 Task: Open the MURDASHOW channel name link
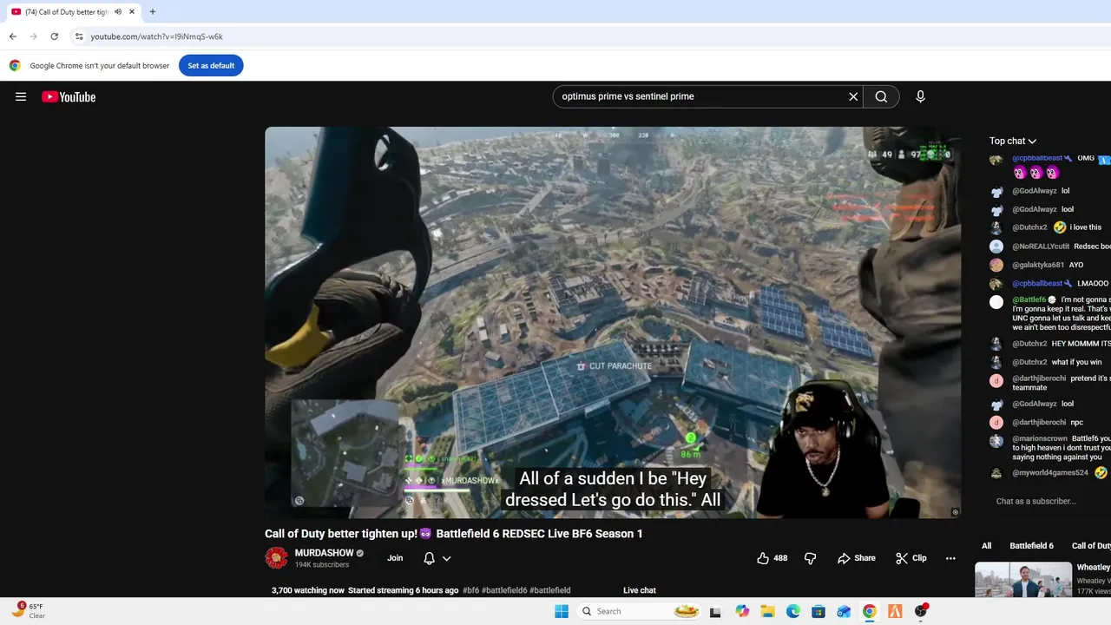click(324, 553)
